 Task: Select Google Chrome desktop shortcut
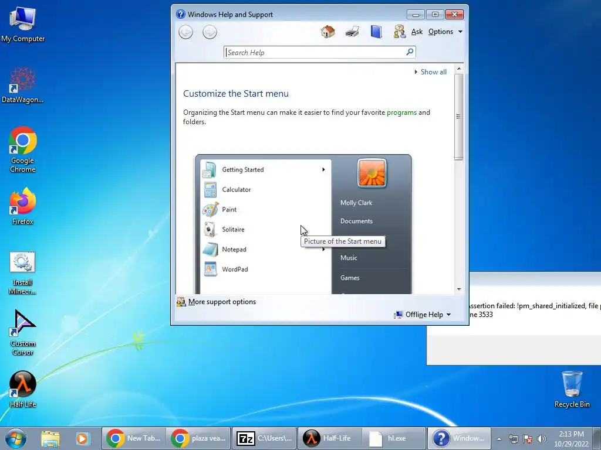pos(23,149)
